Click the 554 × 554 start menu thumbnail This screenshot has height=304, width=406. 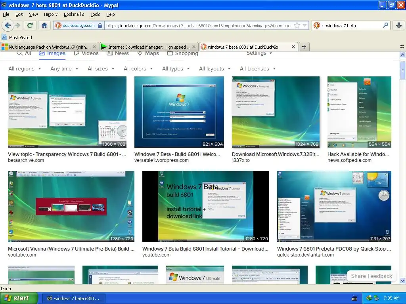coord(359,112)
